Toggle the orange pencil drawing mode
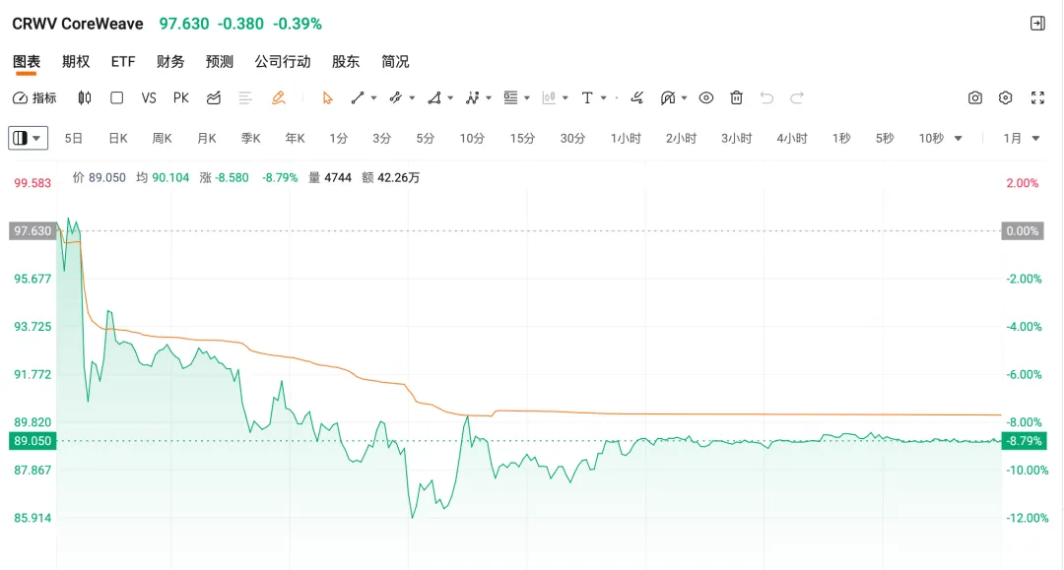Viewport: 1064px width, 570px height. click(x=278, y=98)
